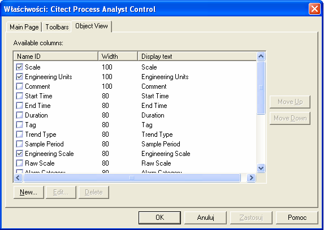324x230 pixels.
Task: Tick the End Time checkbox
Action: (x=19, y=106)
